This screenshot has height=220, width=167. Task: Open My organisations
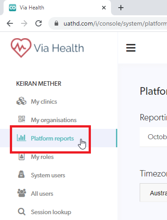coord(54,120)
